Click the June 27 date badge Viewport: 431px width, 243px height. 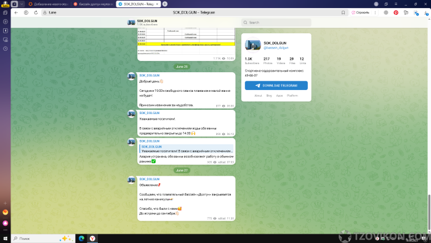coord(182,170)
